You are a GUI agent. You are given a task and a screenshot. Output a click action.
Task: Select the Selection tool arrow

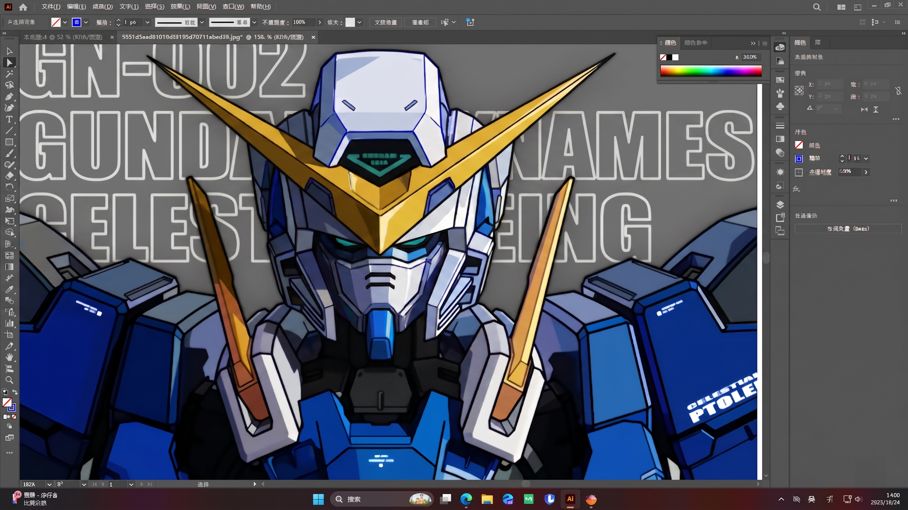(x=10, y=51)
